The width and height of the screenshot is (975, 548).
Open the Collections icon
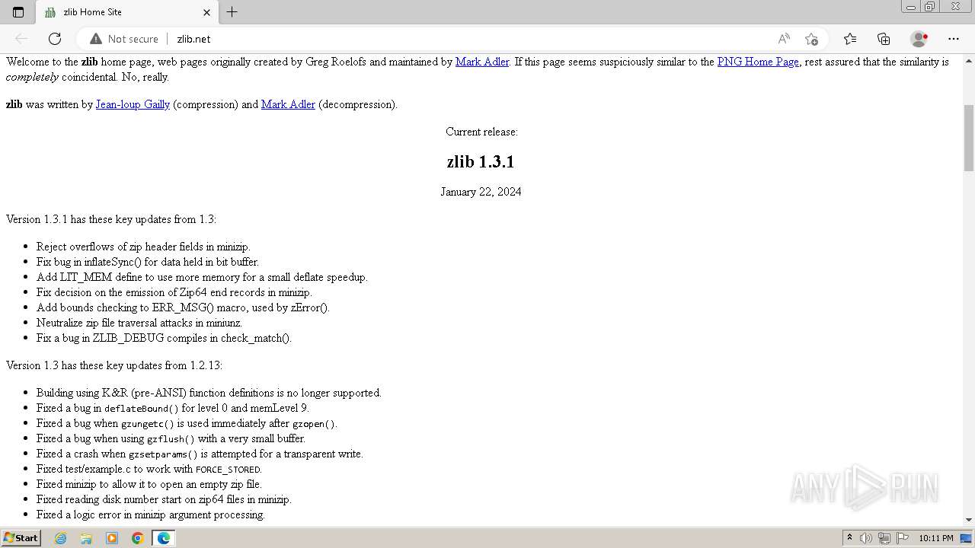[x=884, y=39]
